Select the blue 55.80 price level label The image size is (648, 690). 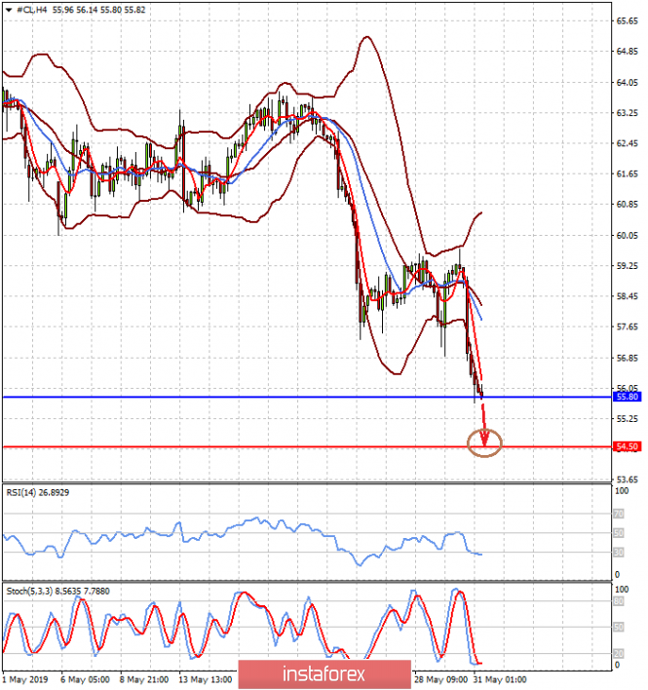coord(627,397)
